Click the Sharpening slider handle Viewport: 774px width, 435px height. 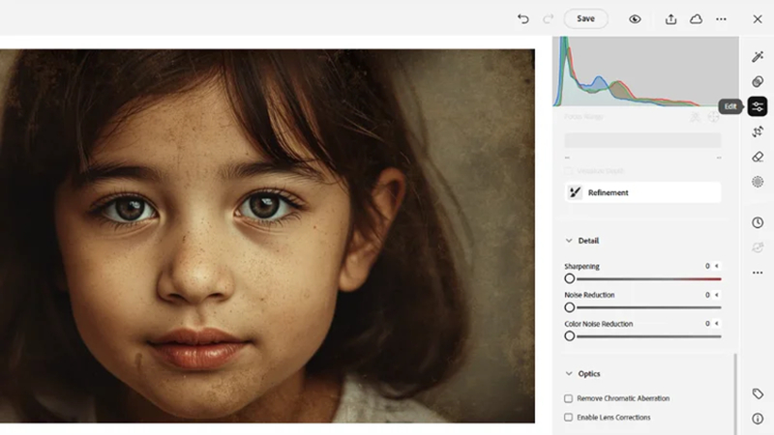point(570,278)
